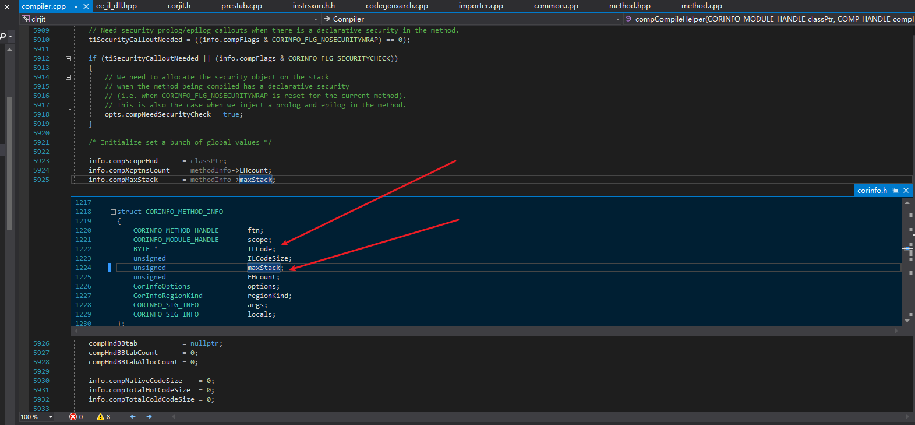Collapse struct CORINFO_METHOD_INFO in peek window
The width and height of the screenshot is (915, 425).
pos(113,212)
